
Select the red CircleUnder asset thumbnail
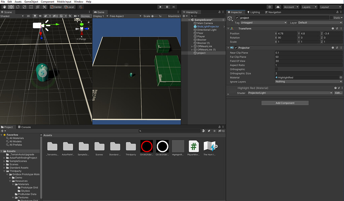146,146
